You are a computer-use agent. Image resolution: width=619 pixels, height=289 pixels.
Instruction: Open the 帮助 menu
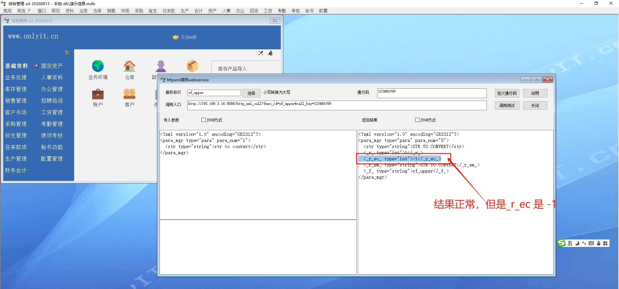click(x=56, y=11)
